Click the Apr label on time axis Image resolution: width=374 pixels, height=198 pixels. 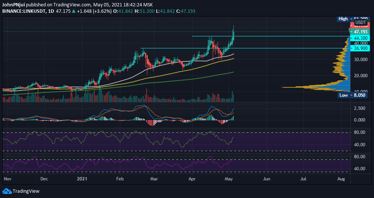click(x=192, y=179)
